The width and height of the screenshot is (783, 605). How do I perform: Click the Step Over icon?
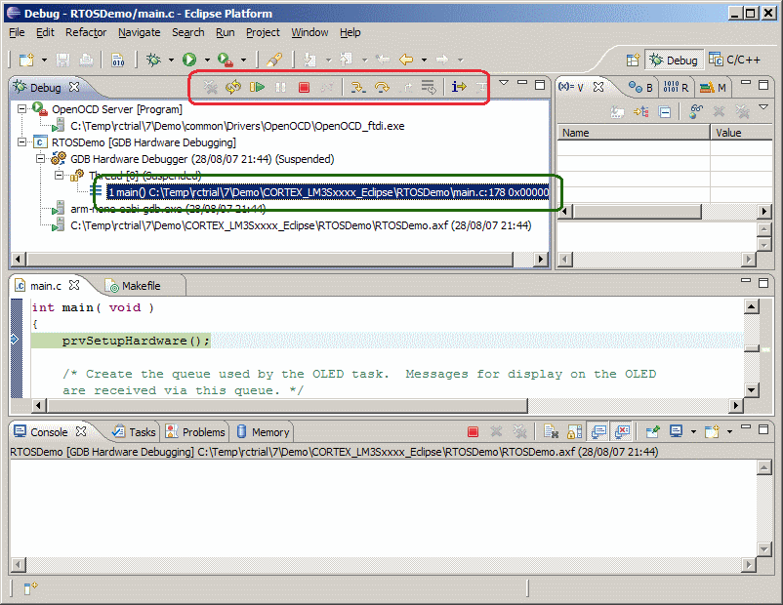pyautogui.click(x=382, y=88)
